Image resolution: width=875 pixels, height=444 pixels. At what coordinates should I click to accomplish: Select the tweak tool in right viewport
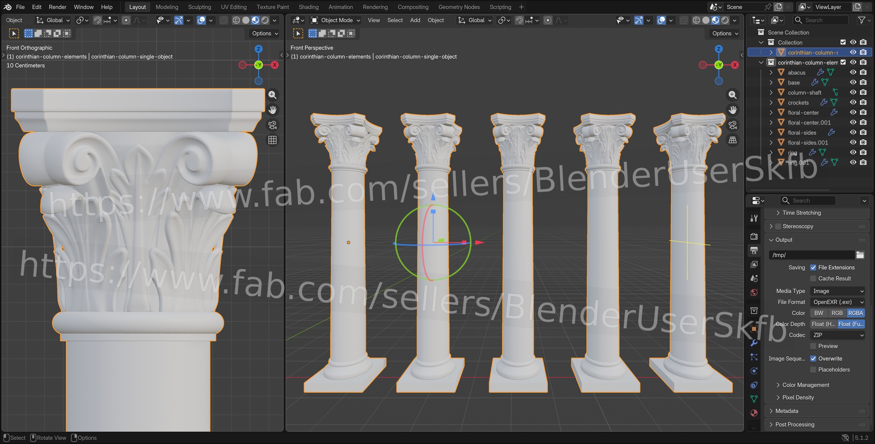298,33
